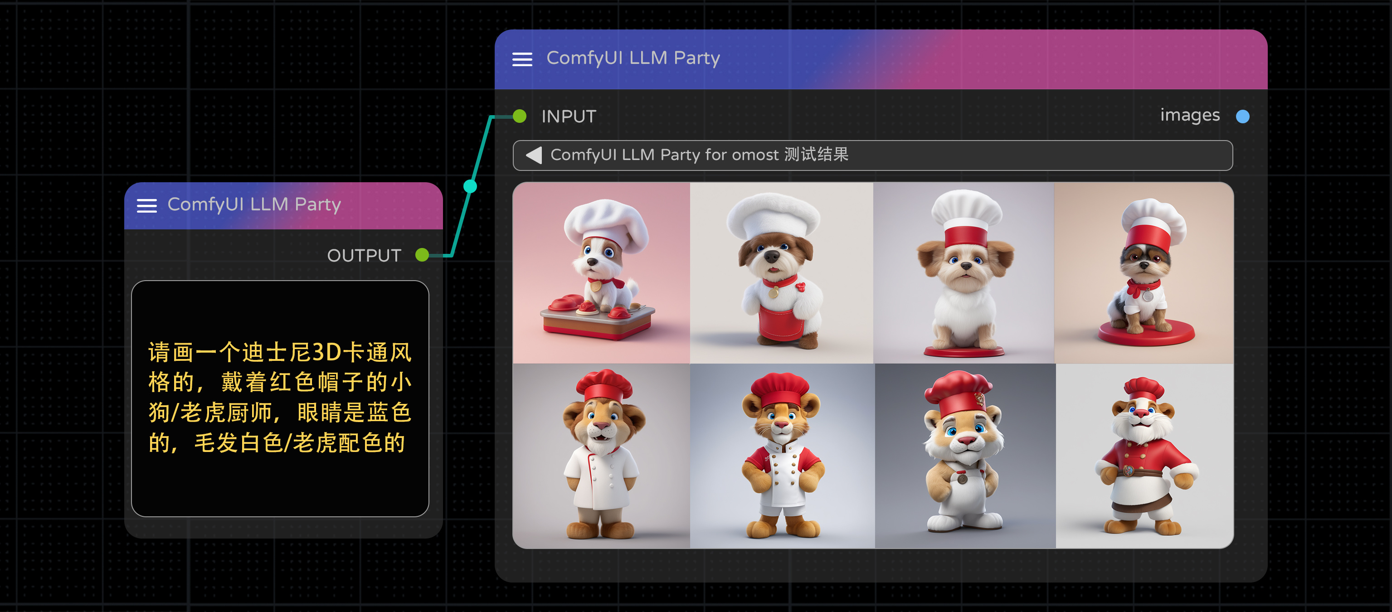Viewport: 1392px width, 612px height.
Task: Collapse the left ComfyUI LLM Party node
Action: click(x=146, y=205)
